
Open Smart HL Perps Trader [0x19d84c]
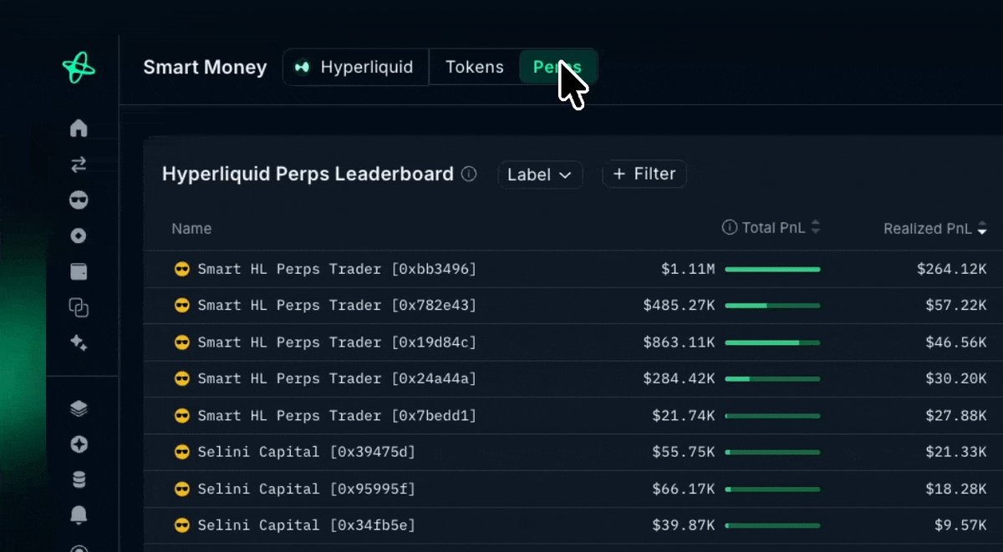[x=337, y=342]
